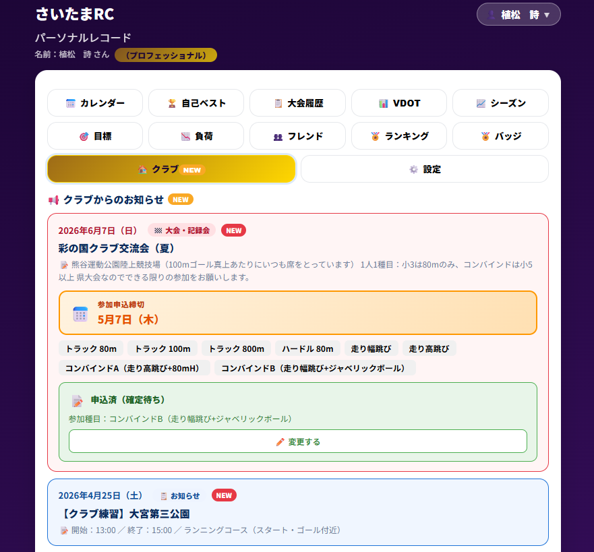The width and height of the screenshot is (594, 552).
Task: Click the （プロフェッショナル） badge
Action: 166,55
